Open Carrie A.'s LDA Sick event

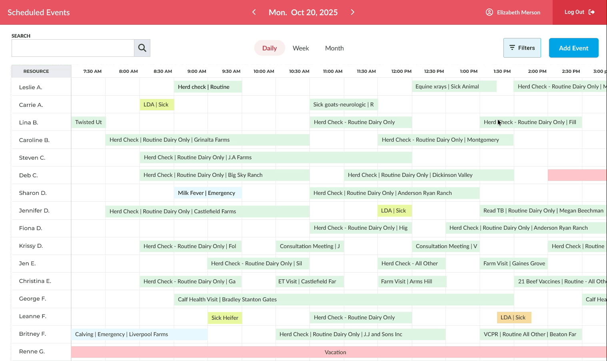[x=157, y=104]
